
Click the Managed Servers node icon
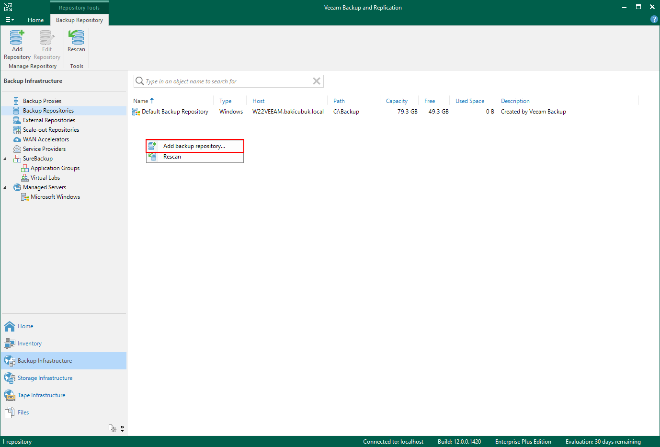17,187
